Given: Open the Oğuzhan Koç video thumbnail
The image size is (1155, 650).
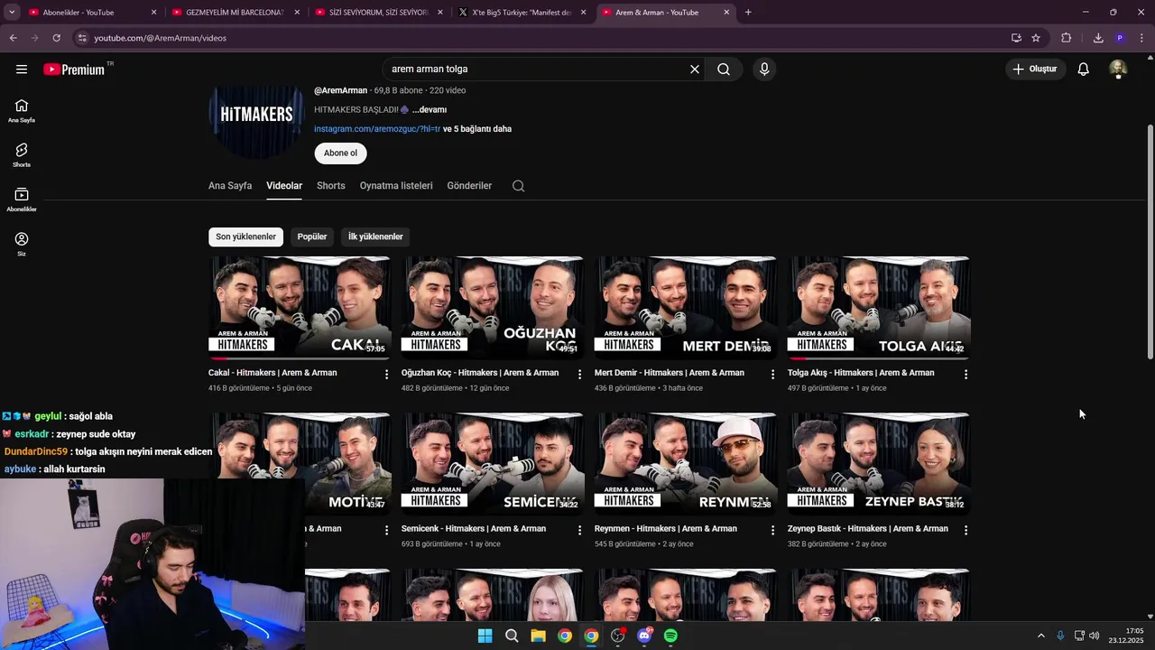Looking at the screenshot, I should point(493,308).
